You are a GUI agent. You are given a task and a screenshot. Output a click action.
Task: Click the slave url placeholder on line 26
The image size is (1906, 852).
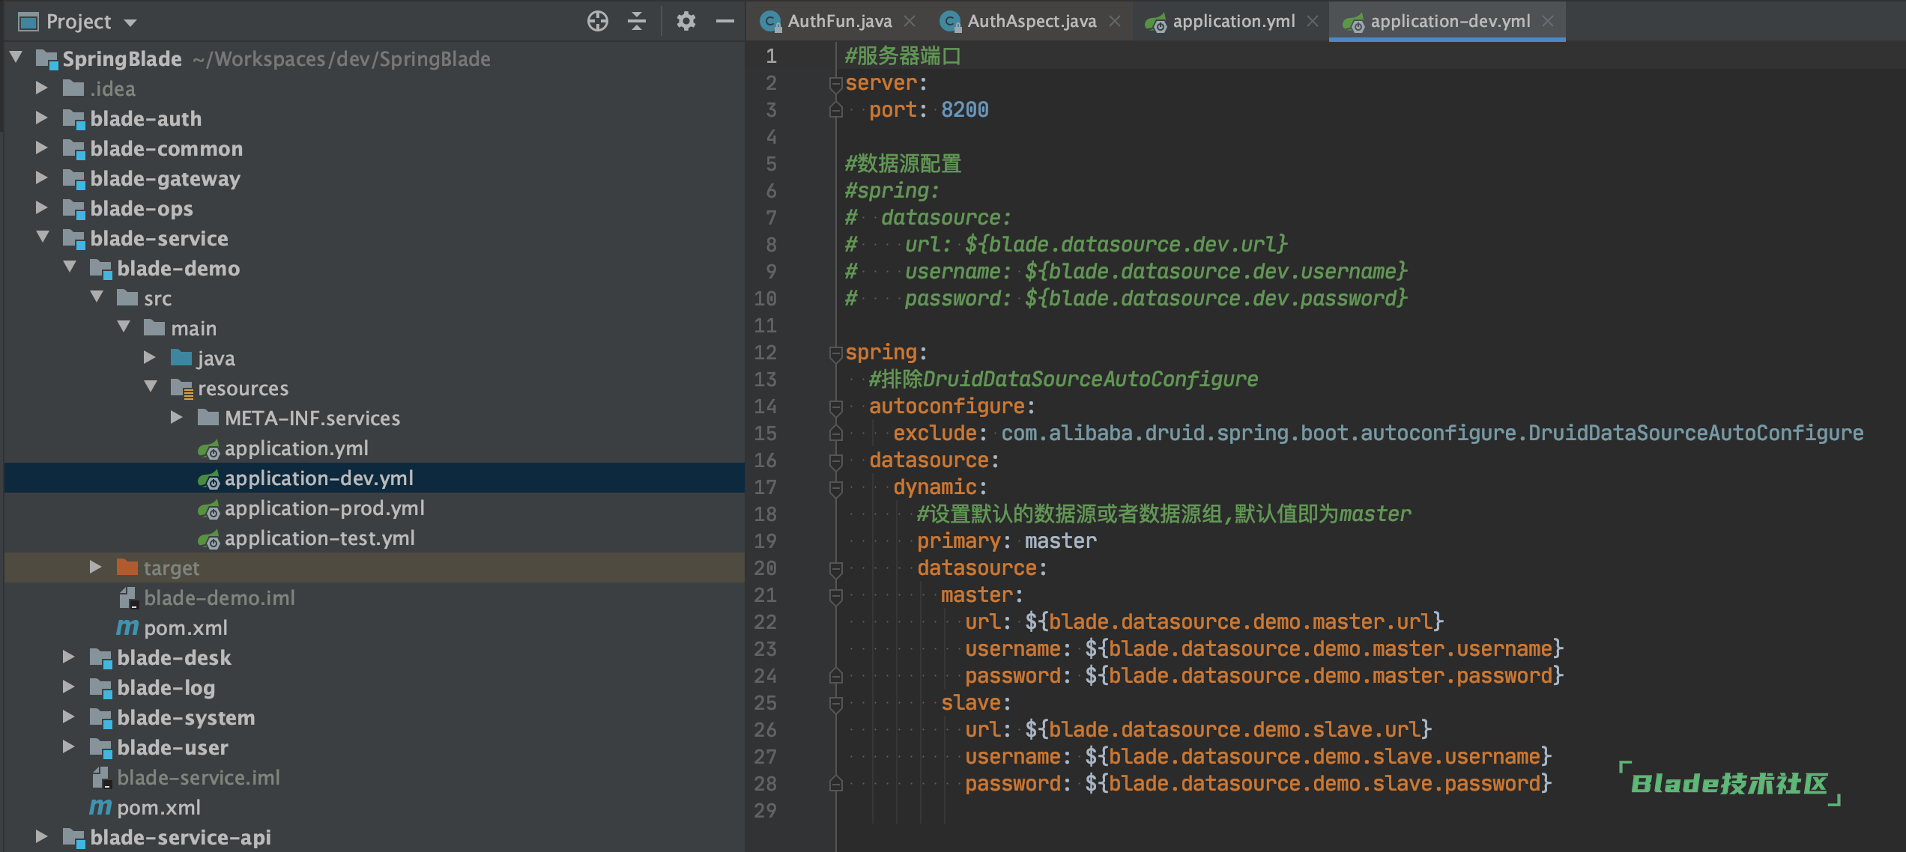1228,730
